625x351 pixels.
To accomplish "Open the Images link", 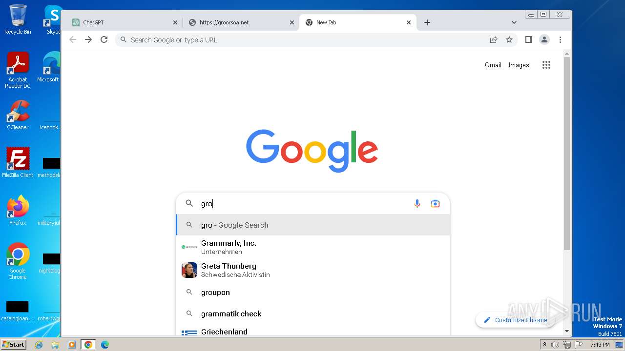I will click(x=519, y=65).
